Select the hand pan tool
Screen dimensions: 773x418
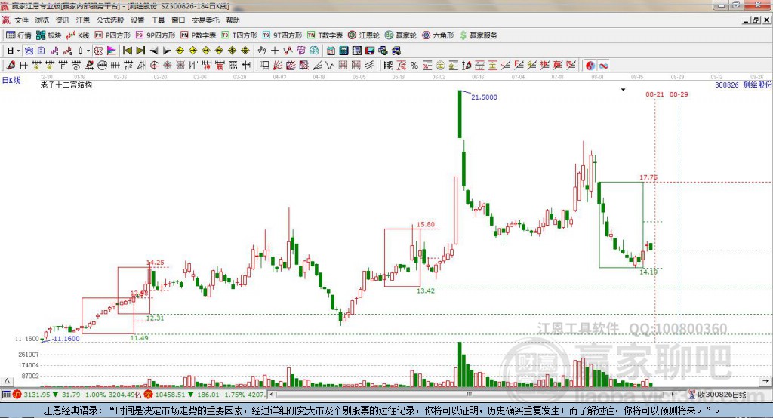click(x=262, y=51)
